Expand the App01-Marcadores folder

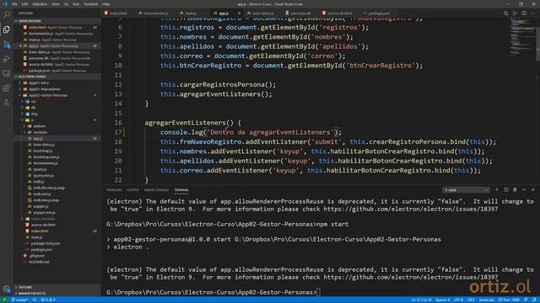click(44, 89)
